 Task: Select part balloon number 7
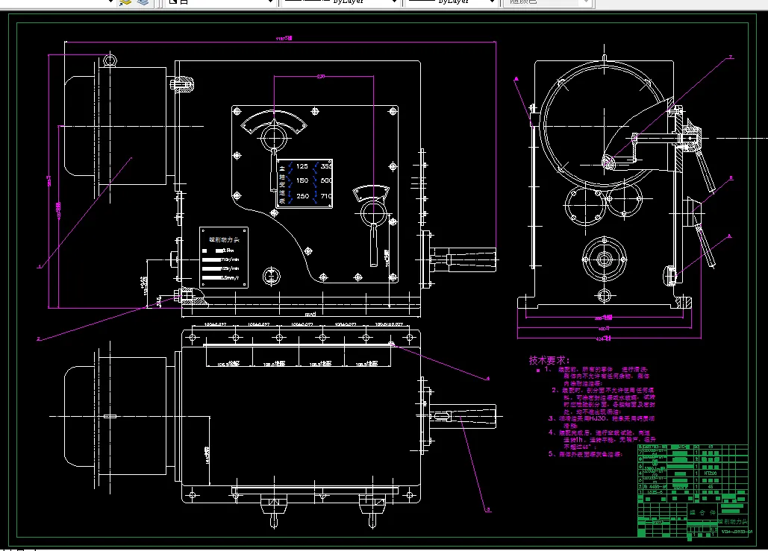(730, 57)
